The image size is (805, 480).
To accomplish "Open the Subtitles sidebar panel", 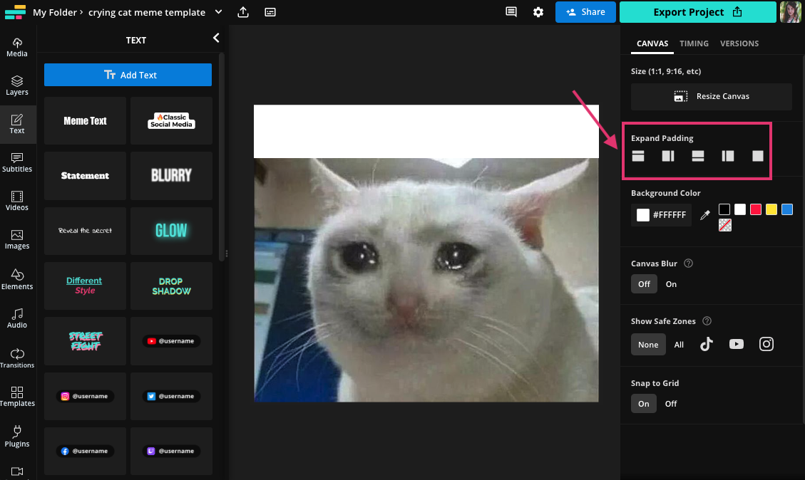I will (x=17, y=162).
